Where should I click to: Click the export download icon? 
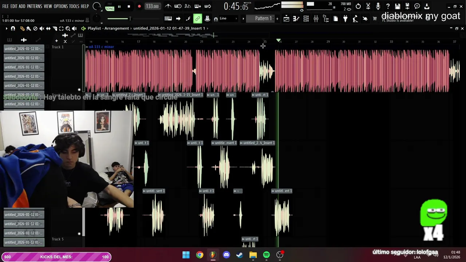(427, 6)
